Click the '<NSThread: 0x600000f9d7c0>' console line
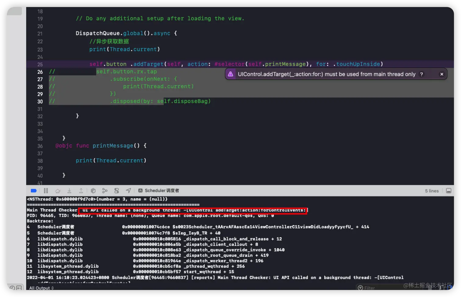The image size is (461, 297). tap(97, 199)
